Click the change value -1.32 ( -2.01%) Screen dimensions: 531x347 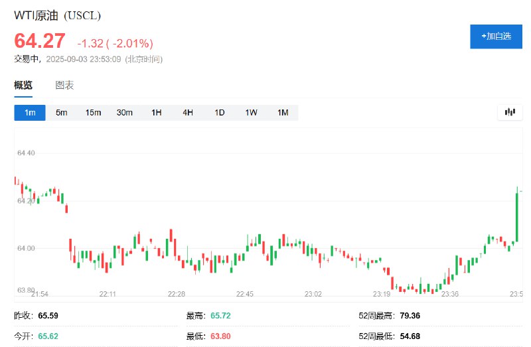pos(115,43)
